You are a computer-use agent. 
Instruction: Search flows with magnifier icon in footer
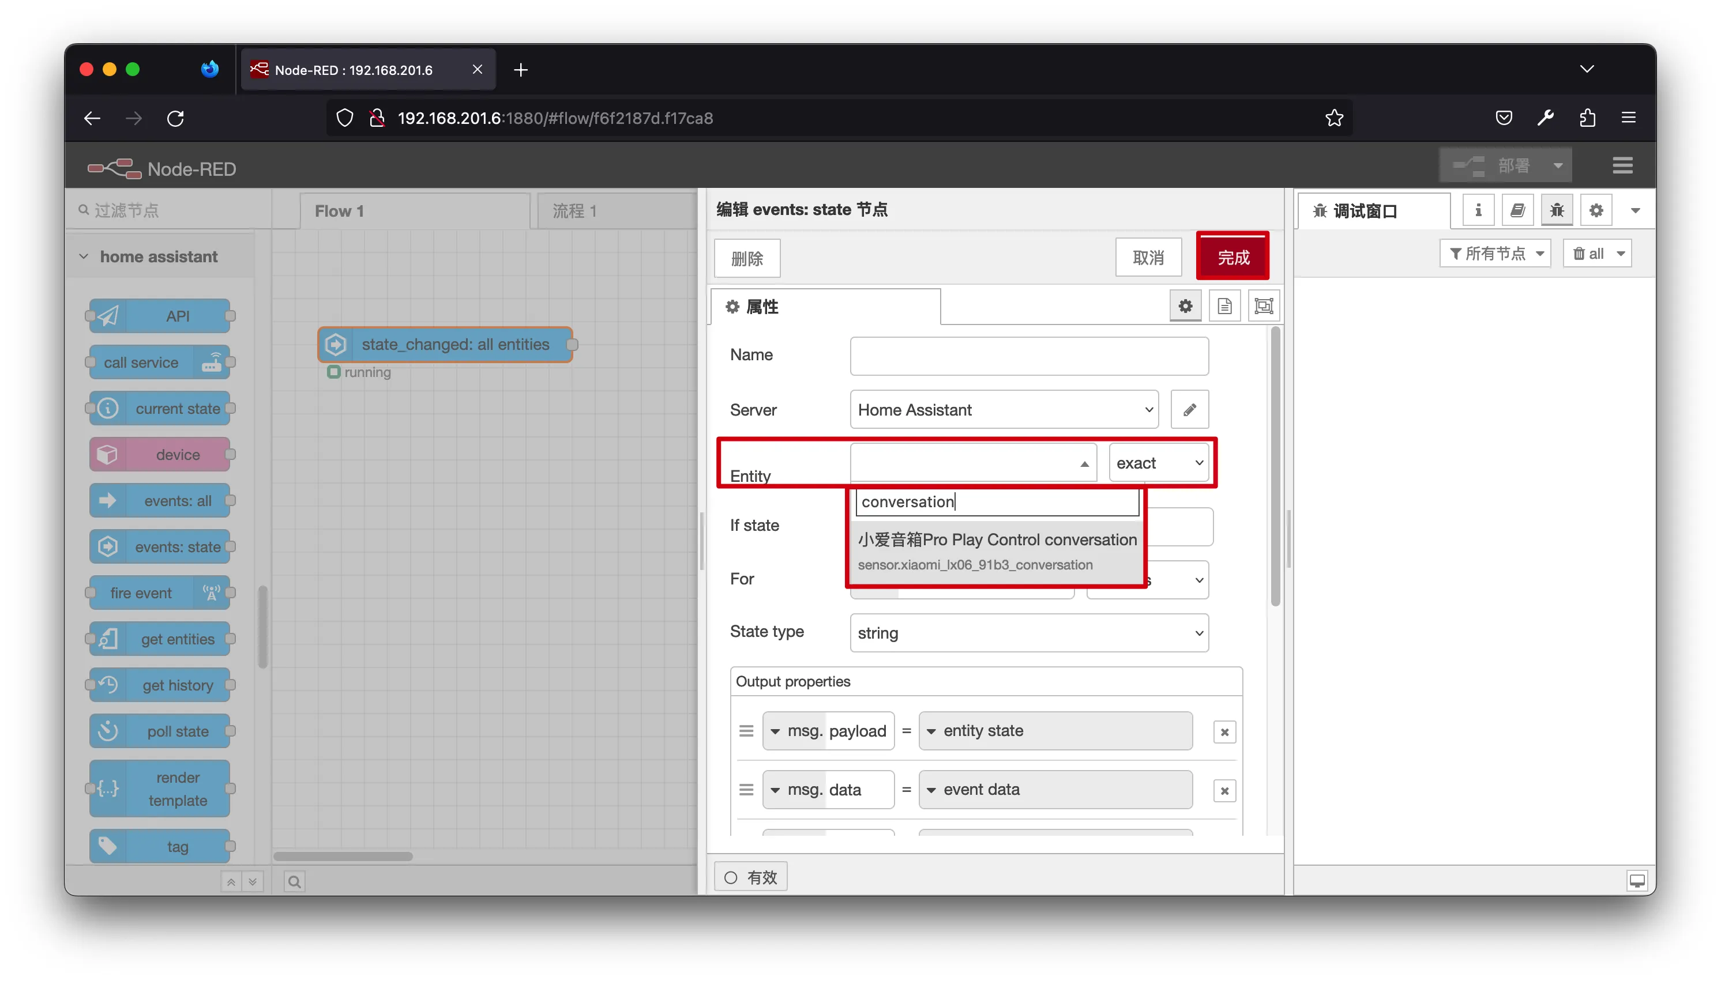click(x=295, y=881)
